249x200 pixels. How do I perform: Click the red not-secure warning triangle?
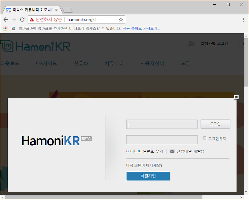(32, 20)
